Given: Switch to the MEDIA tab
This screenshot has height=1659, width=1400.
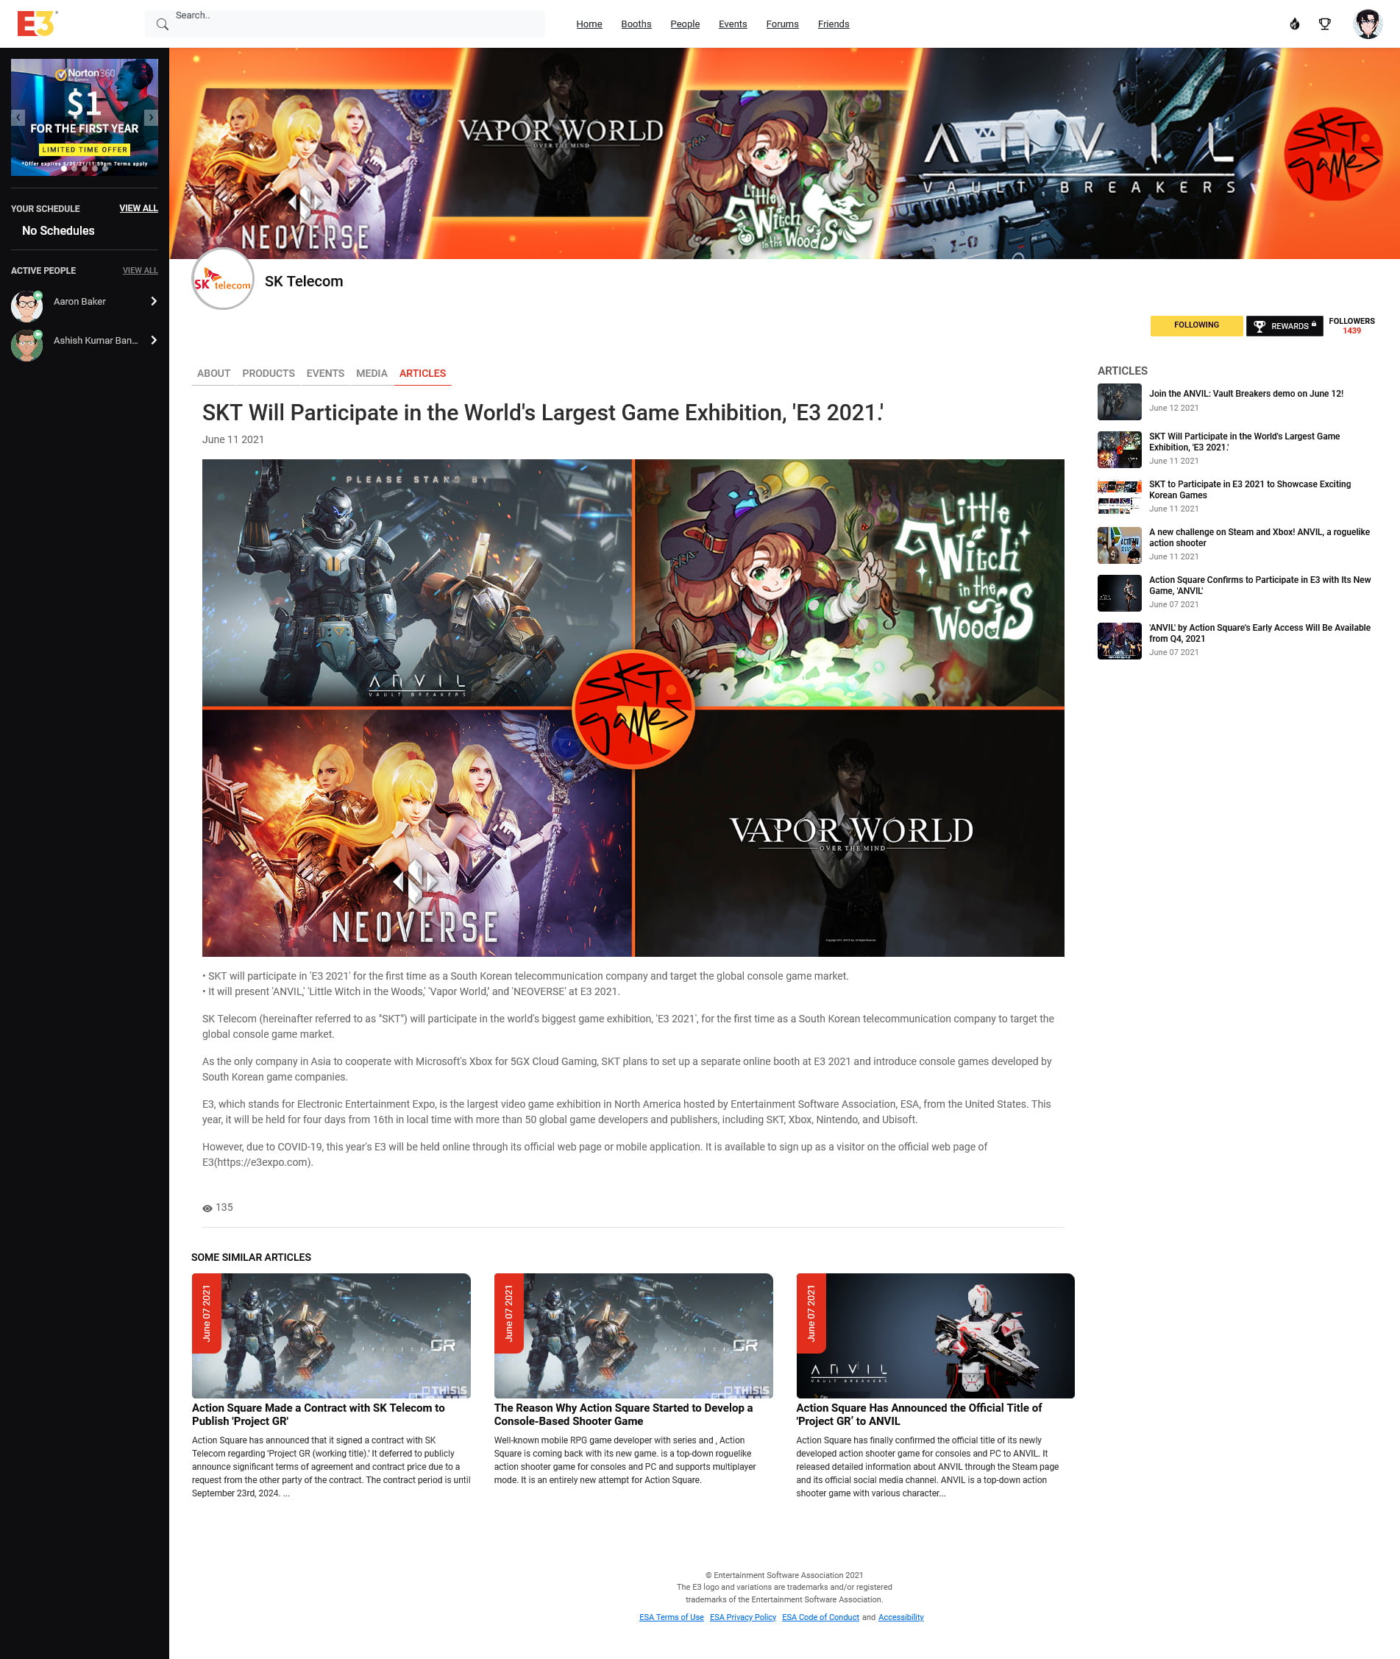Looking at the screenshot, I should point(372,373).
